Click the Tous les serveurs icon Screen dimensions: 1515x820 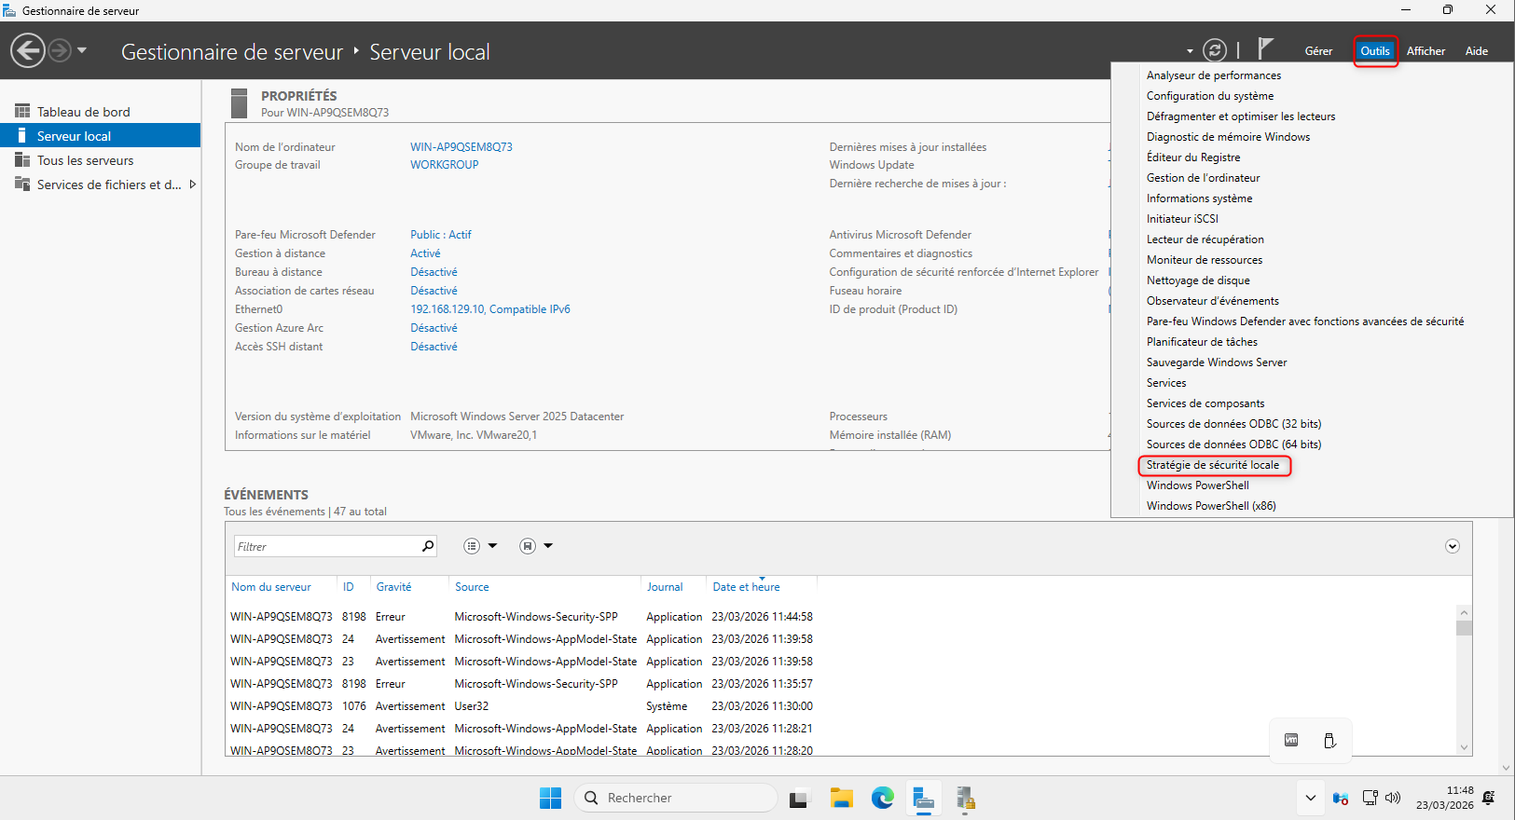tap(22, 160)
